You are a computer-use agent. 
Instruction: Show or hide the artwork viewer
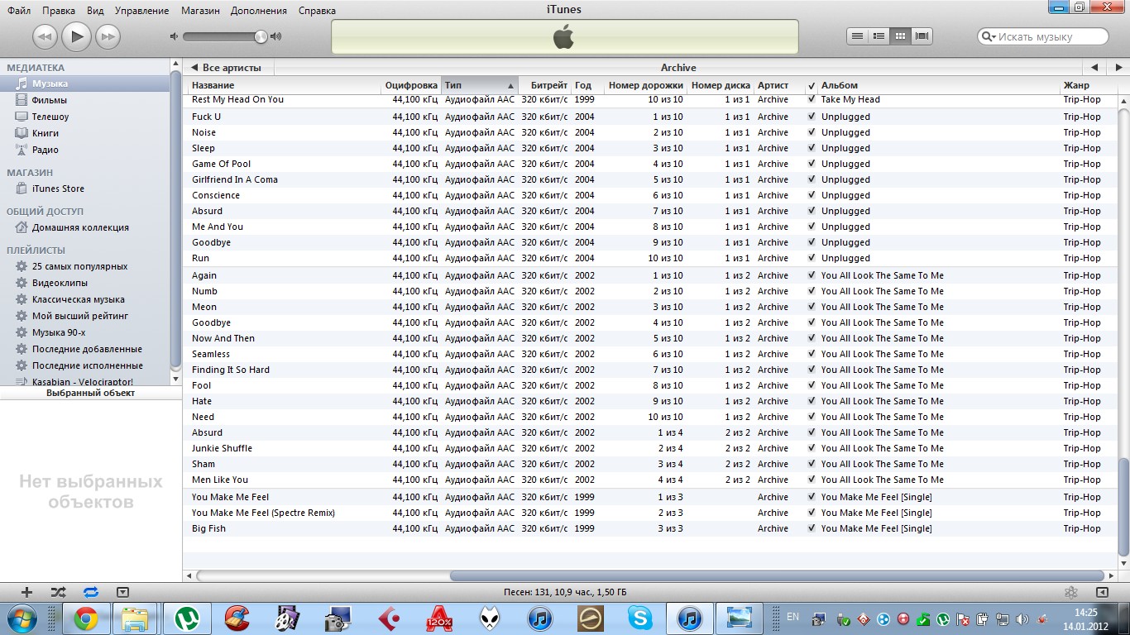[x=122, y=592]
